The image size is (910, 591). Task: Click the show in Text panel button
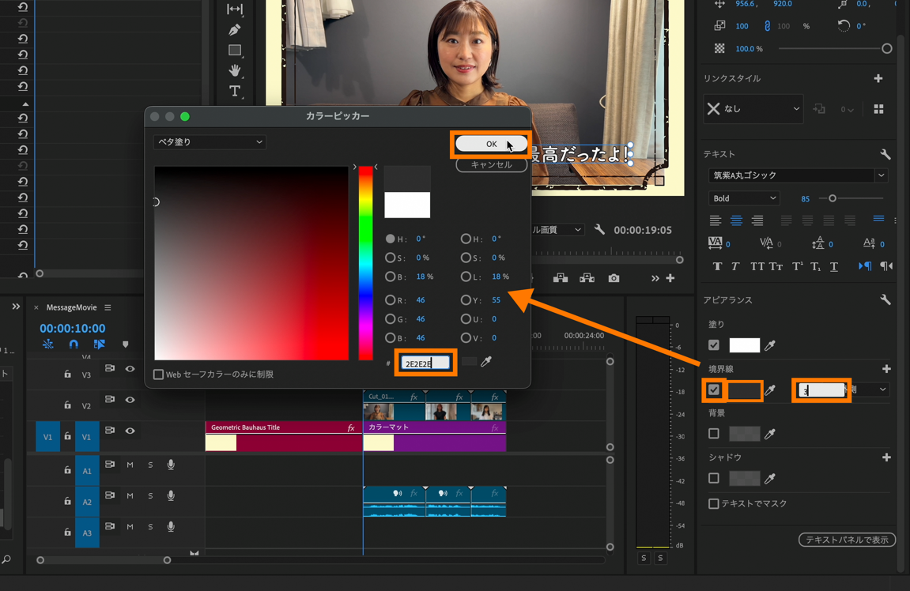point(847,540)
